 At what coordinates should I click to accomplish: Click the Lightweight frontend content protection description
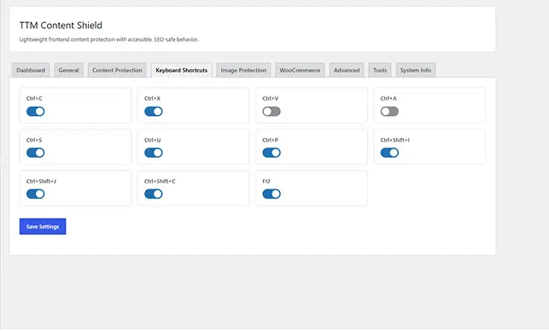click(x=109, y=39)
